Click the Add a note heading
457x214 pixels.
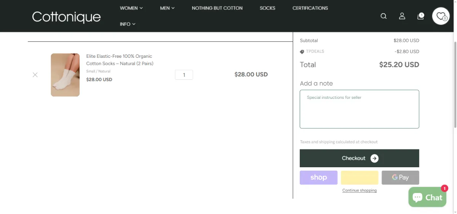pyautogui.click(x=316, y=84)
